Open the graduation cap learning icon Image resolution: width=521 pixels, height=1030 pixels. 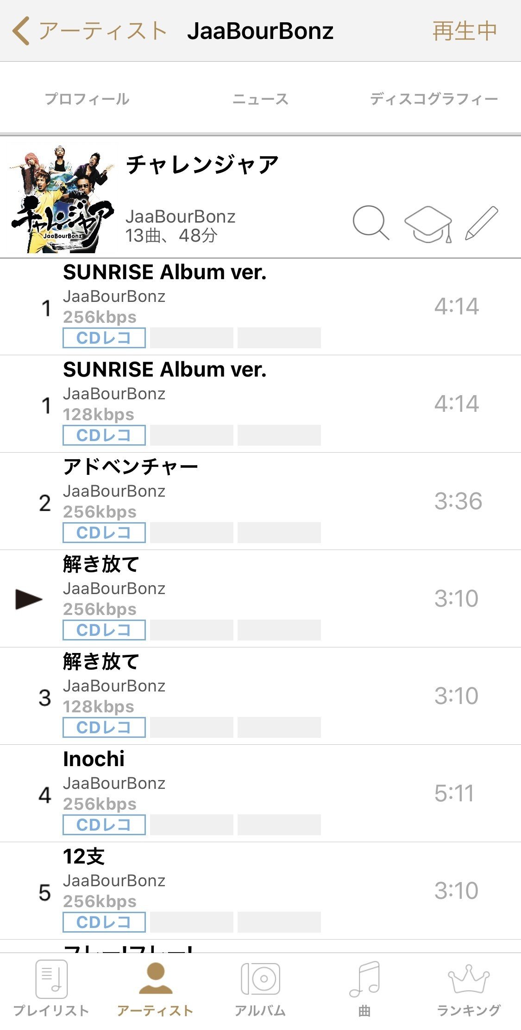click(x=428, y=224)
